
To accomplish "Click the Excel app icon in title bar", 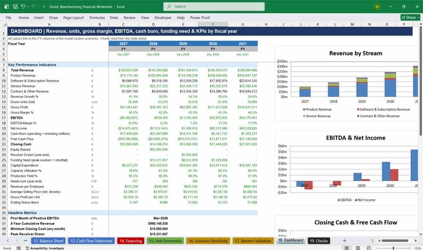I will tap(6, 6).
